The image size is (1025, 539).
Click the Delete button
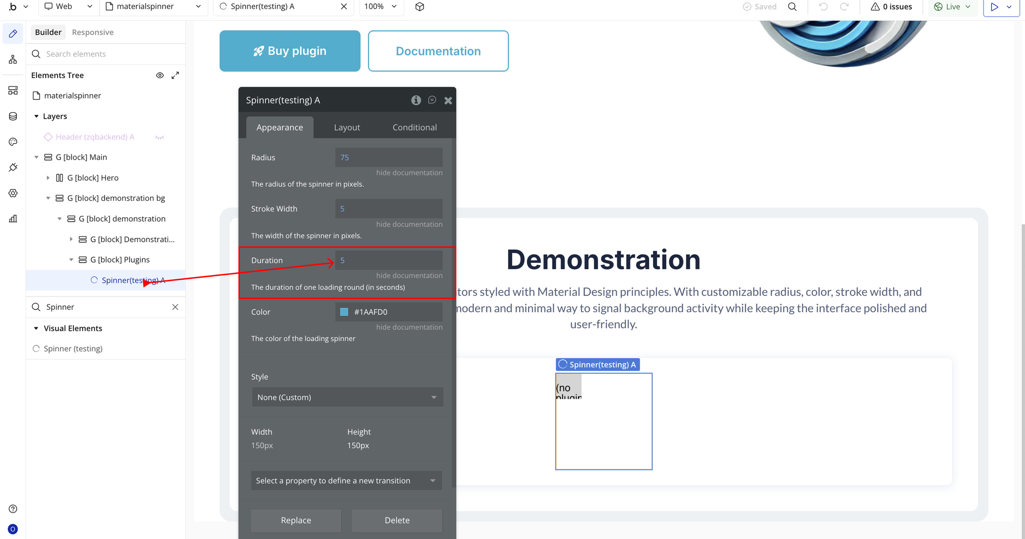(397, 520)
